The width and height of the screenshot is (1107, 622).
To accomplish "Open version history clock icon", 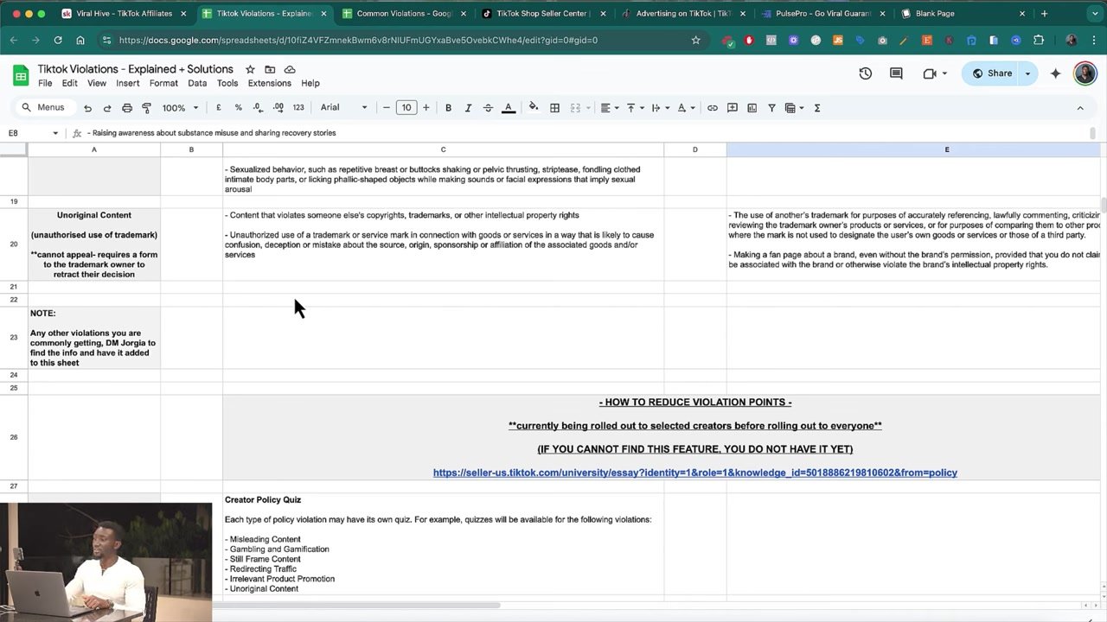I will tap(865, 73).
